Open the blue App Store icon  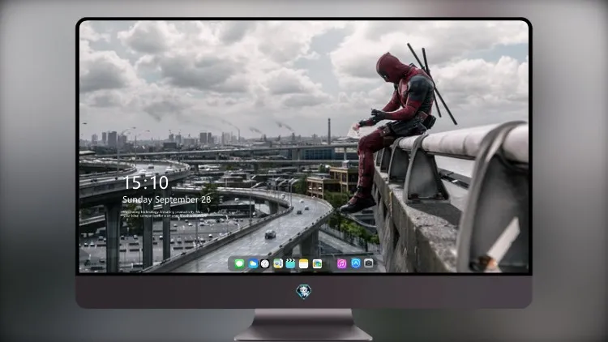pos(356,263)
